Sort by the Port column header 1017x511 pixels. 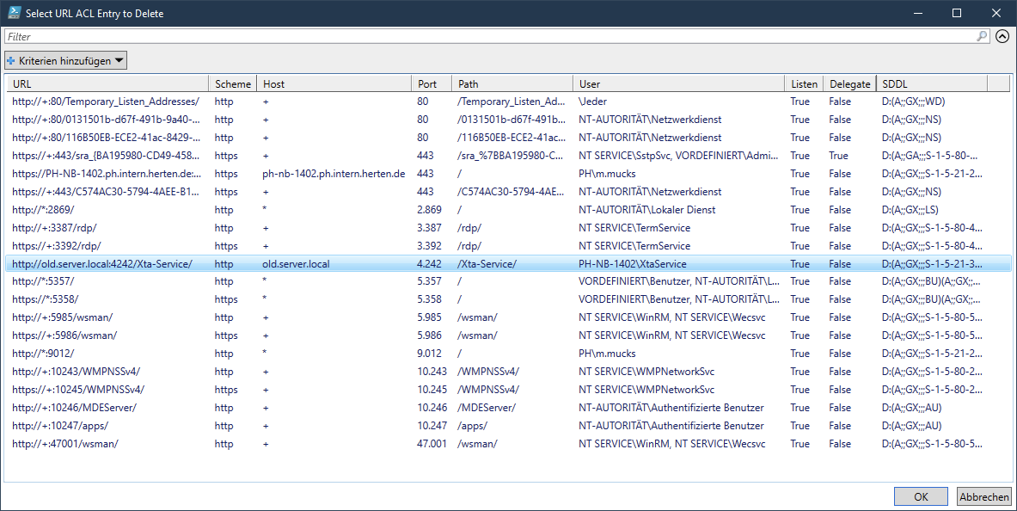[x=432, y=83]
